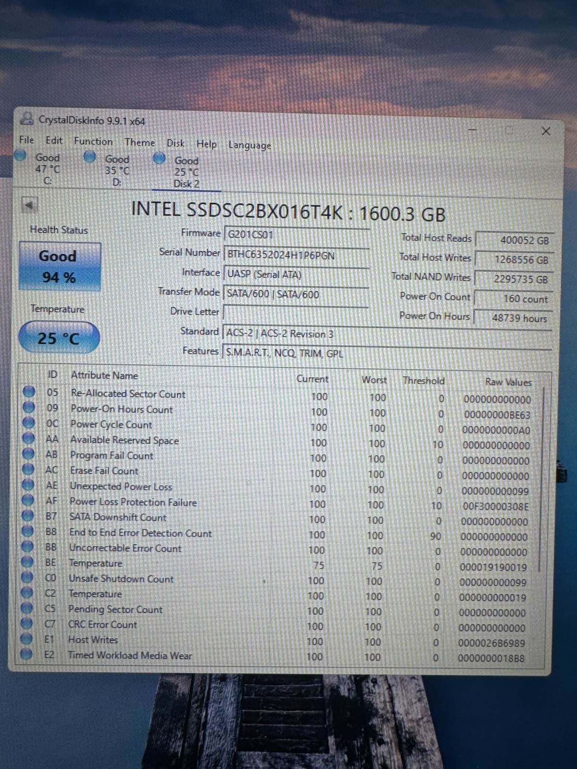Screen dimensions: 577x769
Task: Click the blue status orb for C: drive
Action: [20, 155]
